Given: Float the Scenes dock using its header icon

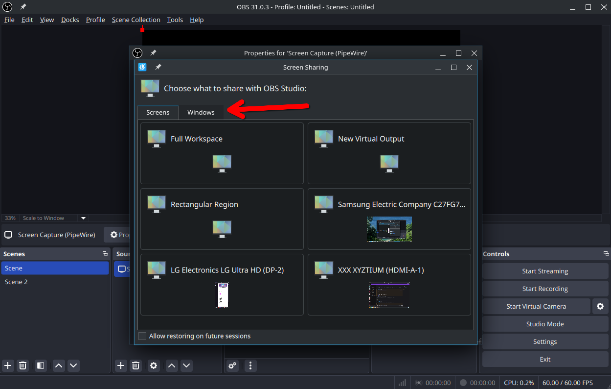Looking at the screenshot, I should click(105, 254).
